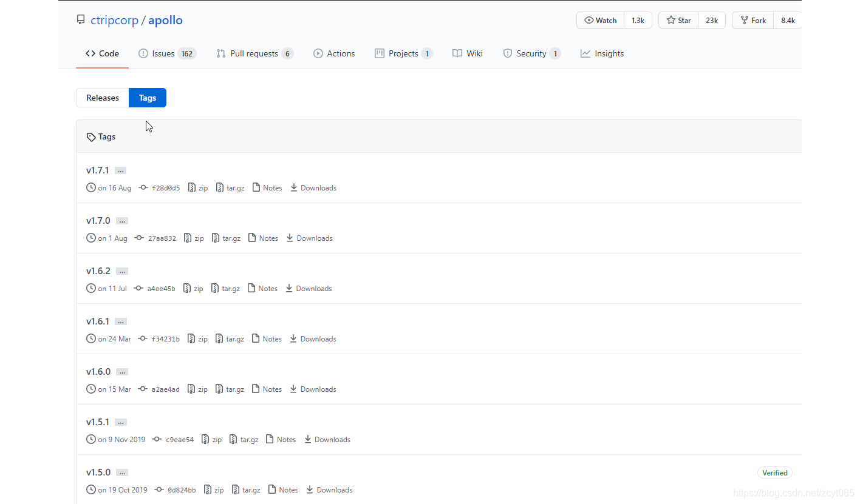Open tag v1.5.0
This screenshot has width=860, height=504.
98,472
